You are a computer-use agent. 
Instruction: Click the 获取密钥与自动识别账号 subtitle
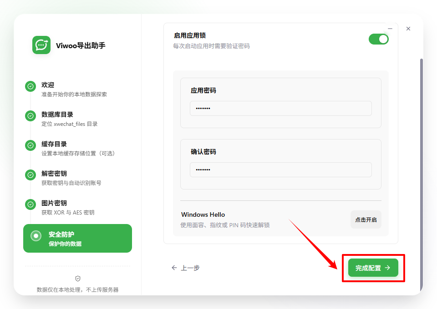pos(71,183)
